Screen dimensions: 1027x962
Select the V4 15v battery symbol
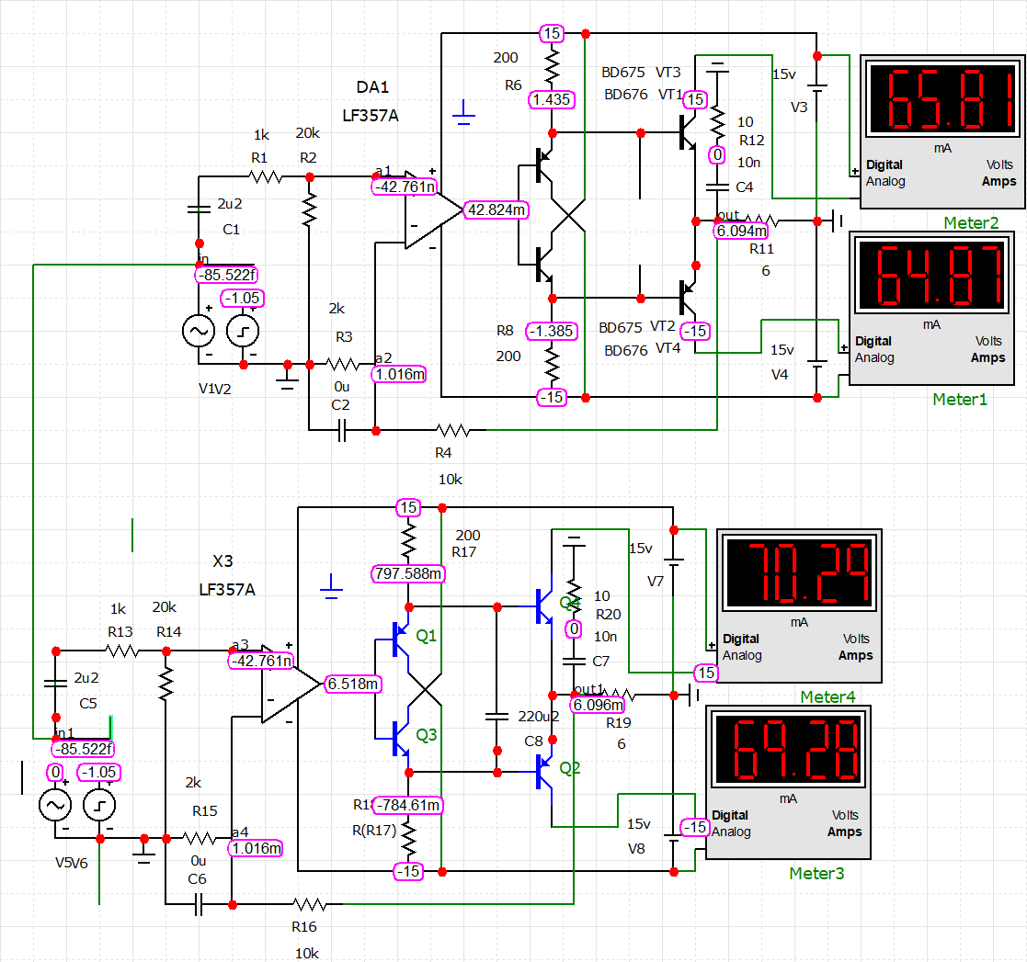pyautogui.click(x=816, y=364)
